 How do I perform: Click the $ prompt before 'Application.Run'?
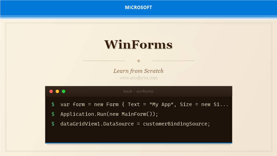(53, 114)
